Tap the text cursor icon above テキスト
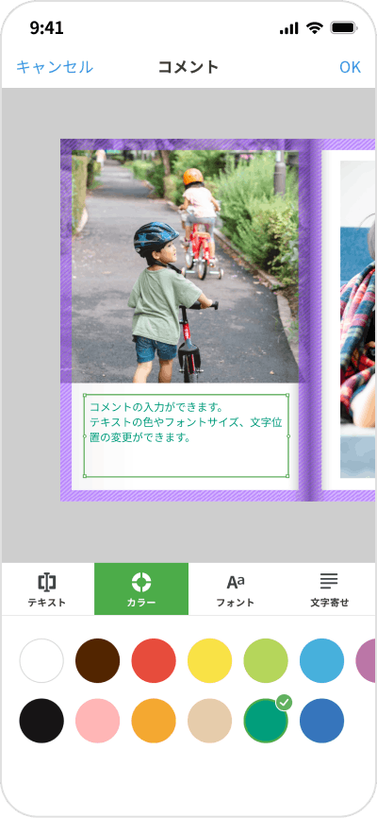The width and height of the screenshot is (377, 818). (x=47, y=581)
